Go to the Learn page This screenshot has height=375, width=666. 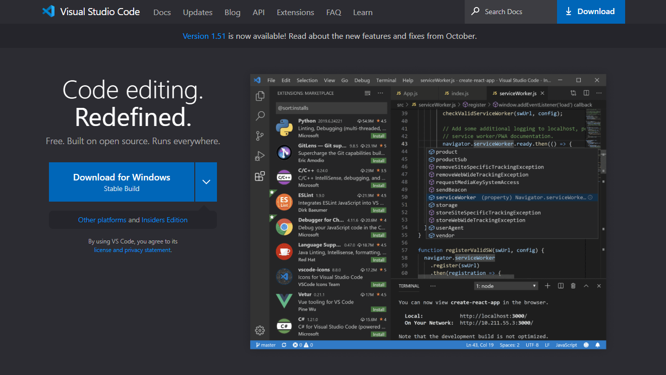point(363,13)
